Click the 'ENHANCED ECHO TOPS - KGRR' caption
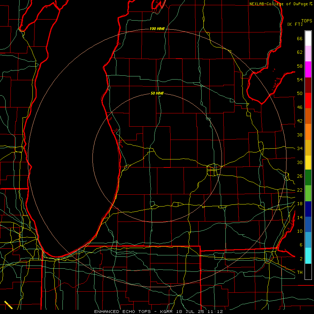This screenshot has height=314, width=314. (133, 312)
